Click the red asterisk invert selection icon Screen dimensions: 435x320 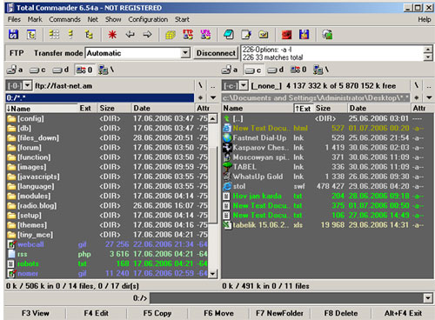point(112,35)
